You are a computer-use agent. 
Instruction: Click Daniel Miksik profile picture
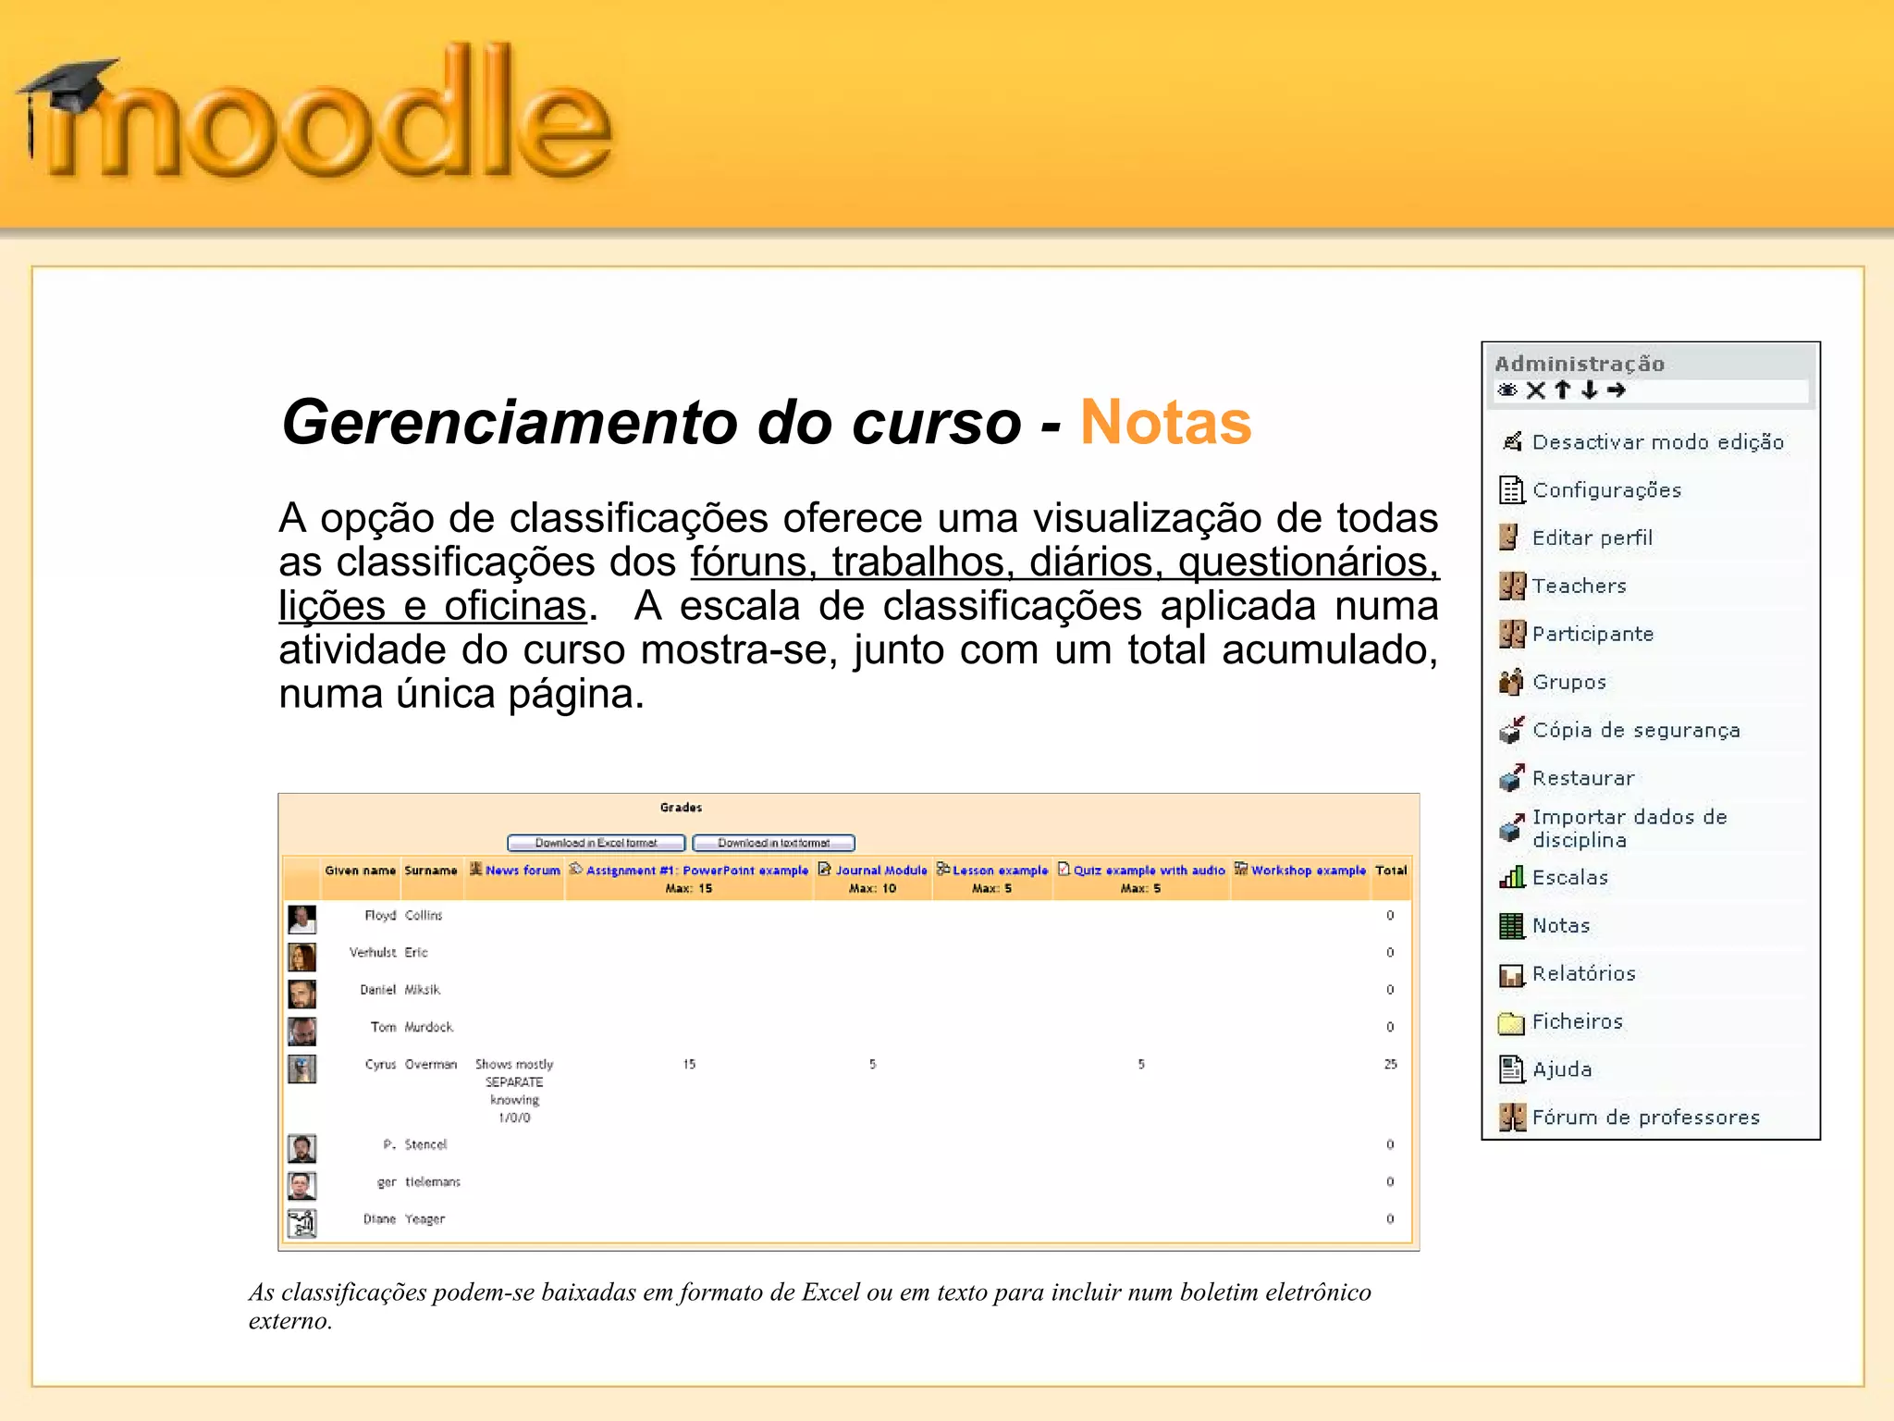[301, 994]
